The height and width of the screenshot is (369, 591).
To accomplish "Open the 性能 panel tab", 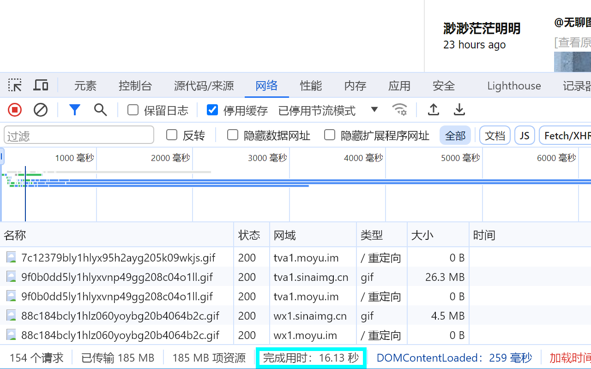I will click(311, 85).
